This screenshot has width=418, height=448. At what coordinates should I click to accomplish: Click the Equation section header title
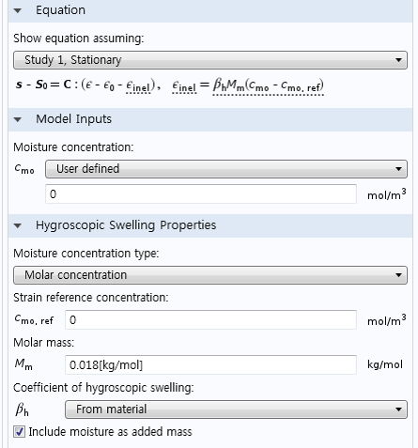point(60,10)
